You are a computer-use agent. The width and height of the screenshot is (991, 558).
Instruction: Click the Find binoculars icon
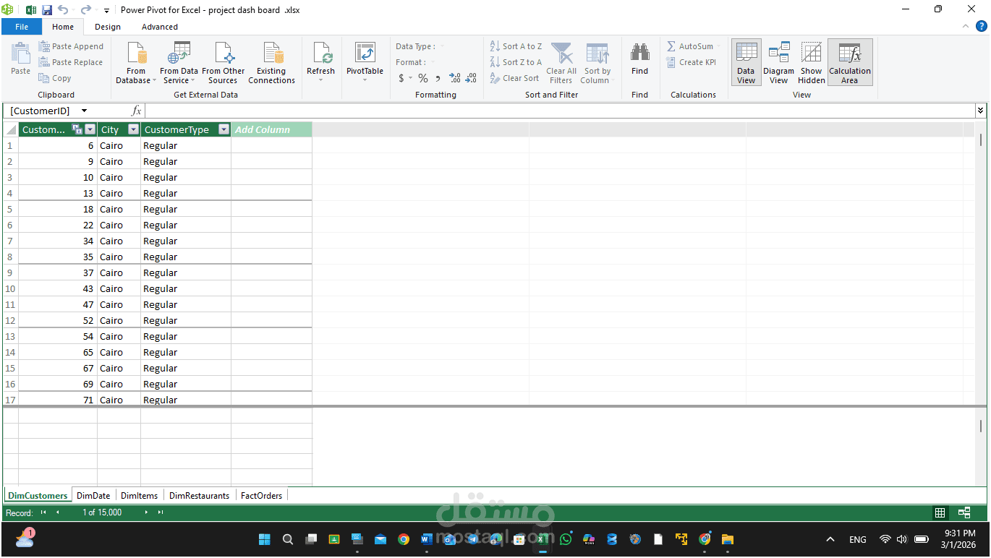639,53
